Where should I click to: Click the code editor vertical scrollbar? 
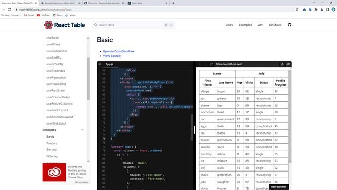click(192, 127)
